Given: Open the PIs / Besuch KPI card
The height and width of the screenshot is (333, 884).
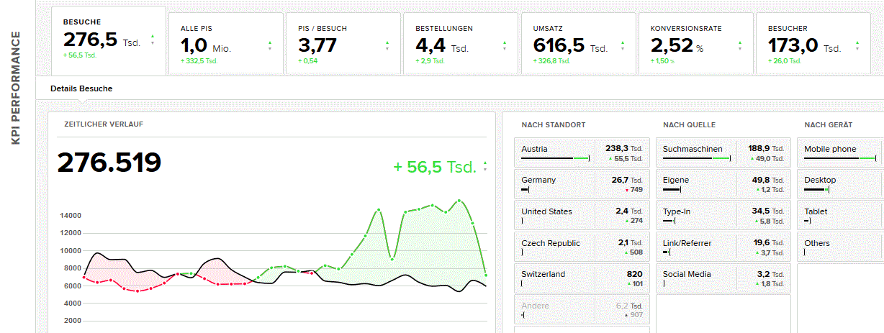Looking at the screenshot, I should click(343, 44).
